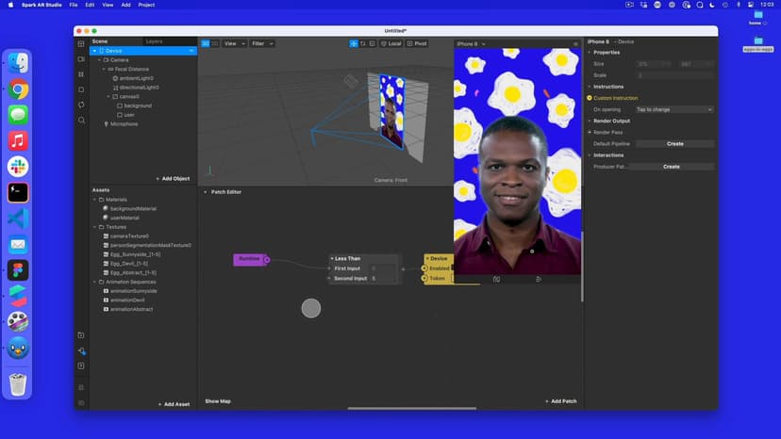Click the refresh/restart icon in left toolbar
The height and width of the screenshot is (439, 781).
tap(81, 105)
